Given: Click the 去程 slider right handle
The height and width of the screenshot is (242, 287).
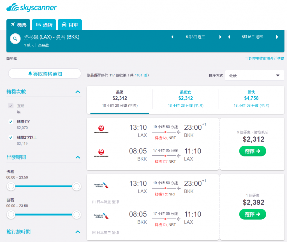Looking at the screenshot, I should (77, 186).
